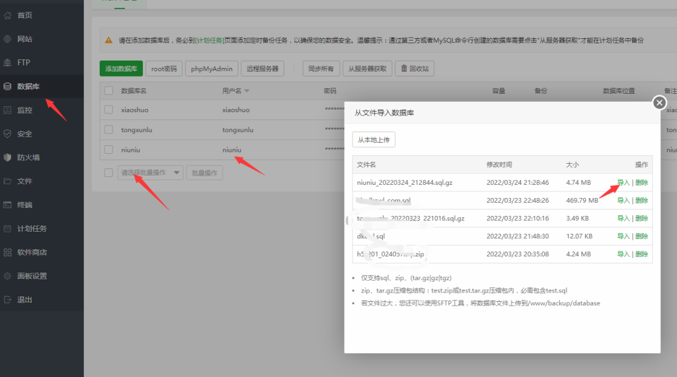The height and width of the screenshot is (377, 677).
Task: Select the 面板设置 menu item
Action: pos(32,277)
